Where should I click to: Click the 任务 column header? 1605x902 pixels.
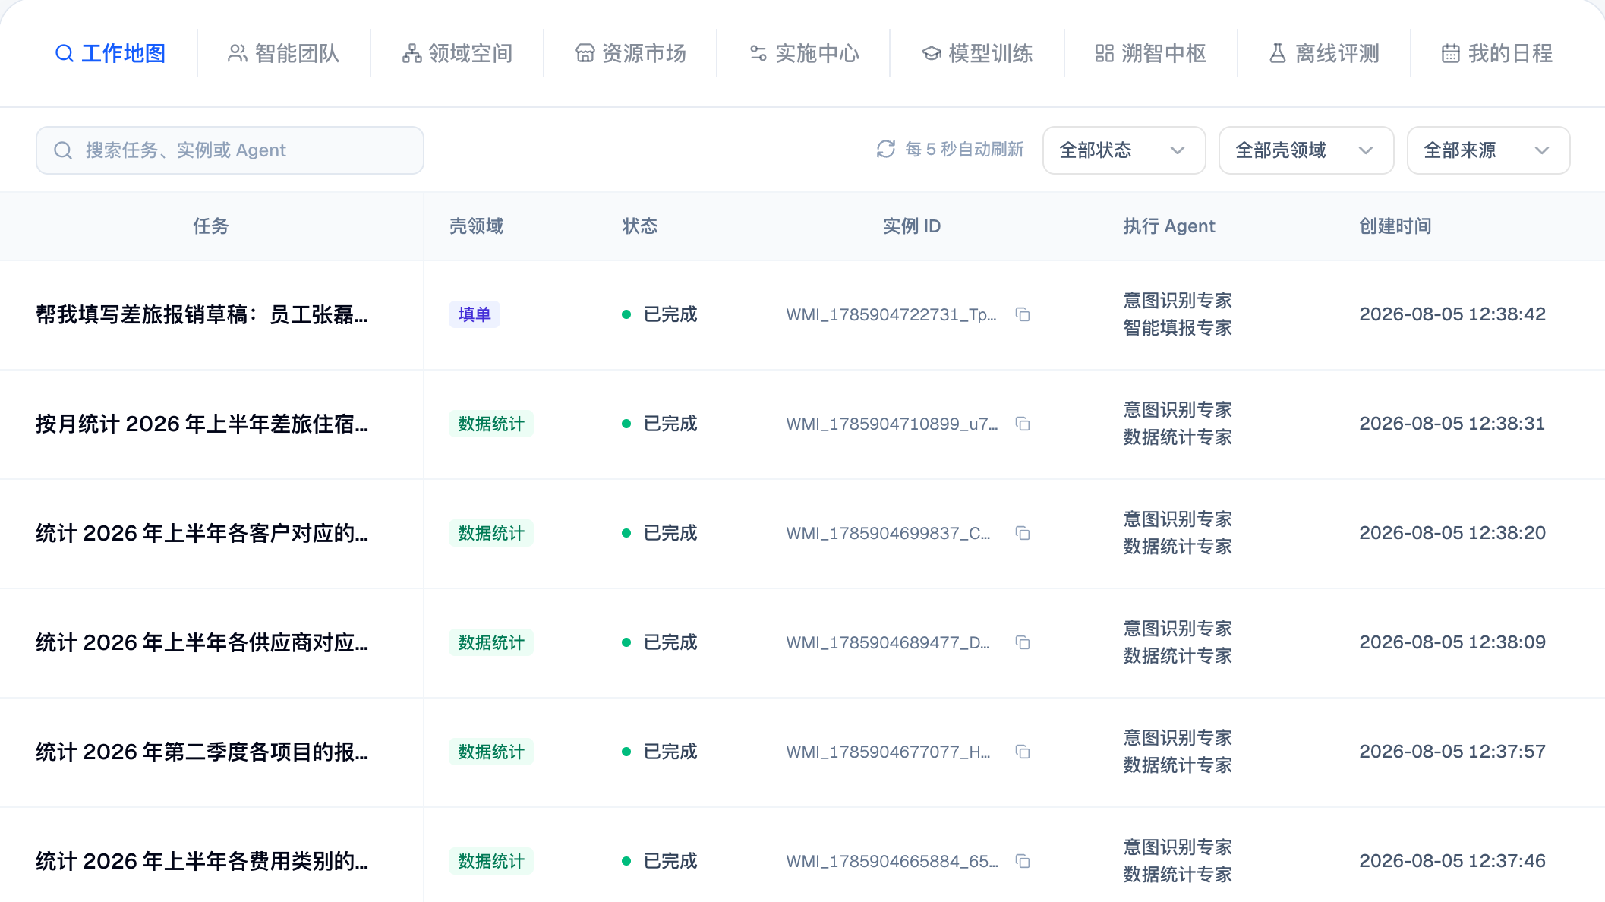[211, 226]
